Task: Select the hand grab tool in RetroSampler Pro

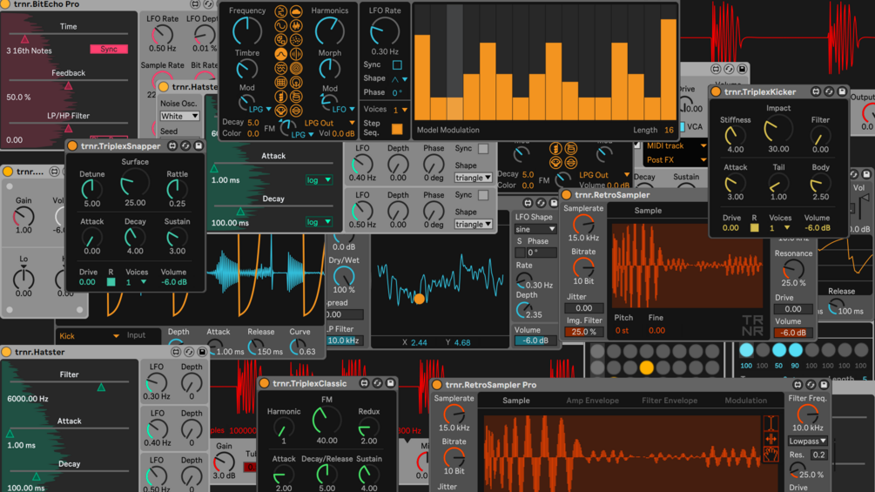Action: (x=771, y=455)
